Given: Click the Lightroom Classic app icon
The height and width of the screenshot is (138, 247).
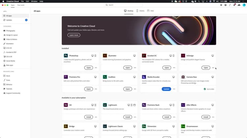Looking at the screenshot, I should pos(105,126).
